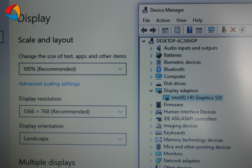Select the DESKTOP-6C26NGP label
This screenshot has height=168, width=252.
click(x=177, y=41)
